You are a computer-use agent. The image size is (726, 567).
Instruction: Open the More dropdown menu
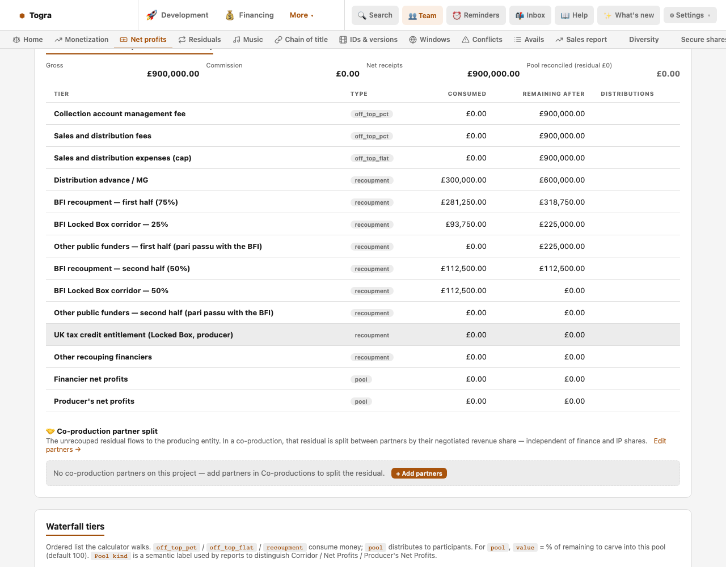[302, 15]
